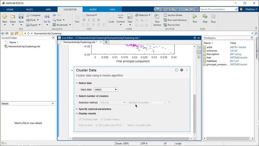
Task: Expand the Details panel chevron
Action: point(53,104)
